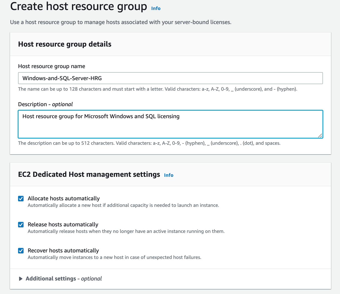Click the "Release hosts automatically" label text
Image resolution: width=340 pixels, height=294 pixels.
63,225
